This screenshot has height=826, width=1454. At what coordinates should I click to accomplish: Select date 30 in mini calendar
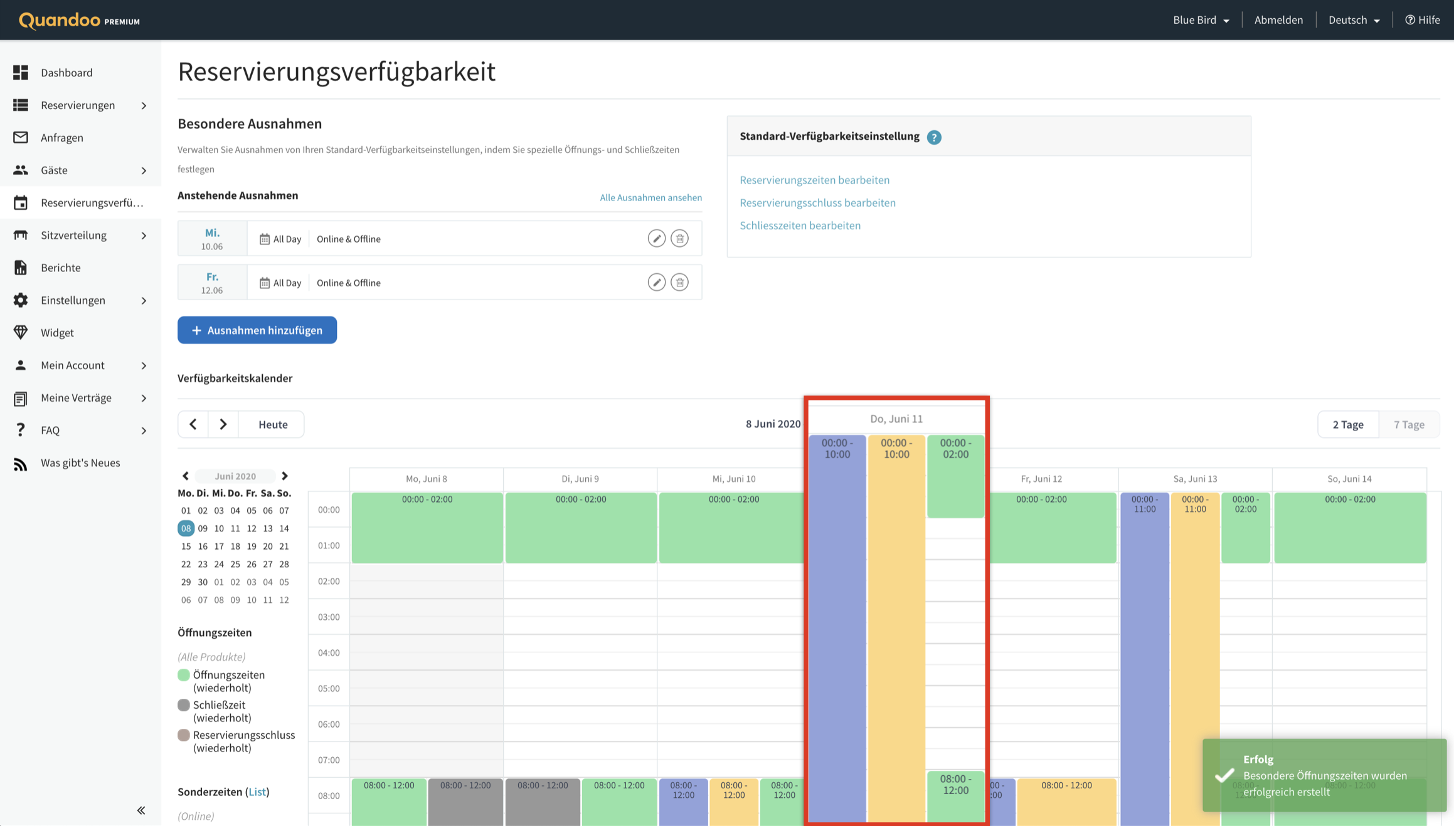pyautogui.click(x=202, y=582)
